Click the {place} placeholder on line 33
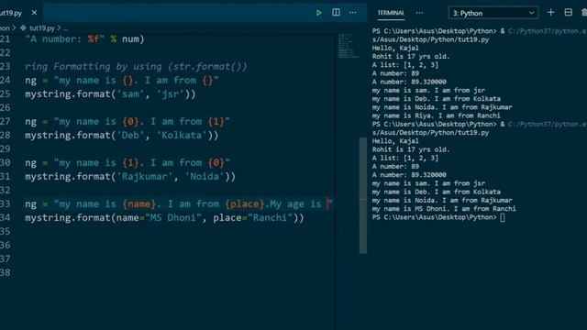Image resolution: width=587 pixels, height=330 pixels. 245,203
